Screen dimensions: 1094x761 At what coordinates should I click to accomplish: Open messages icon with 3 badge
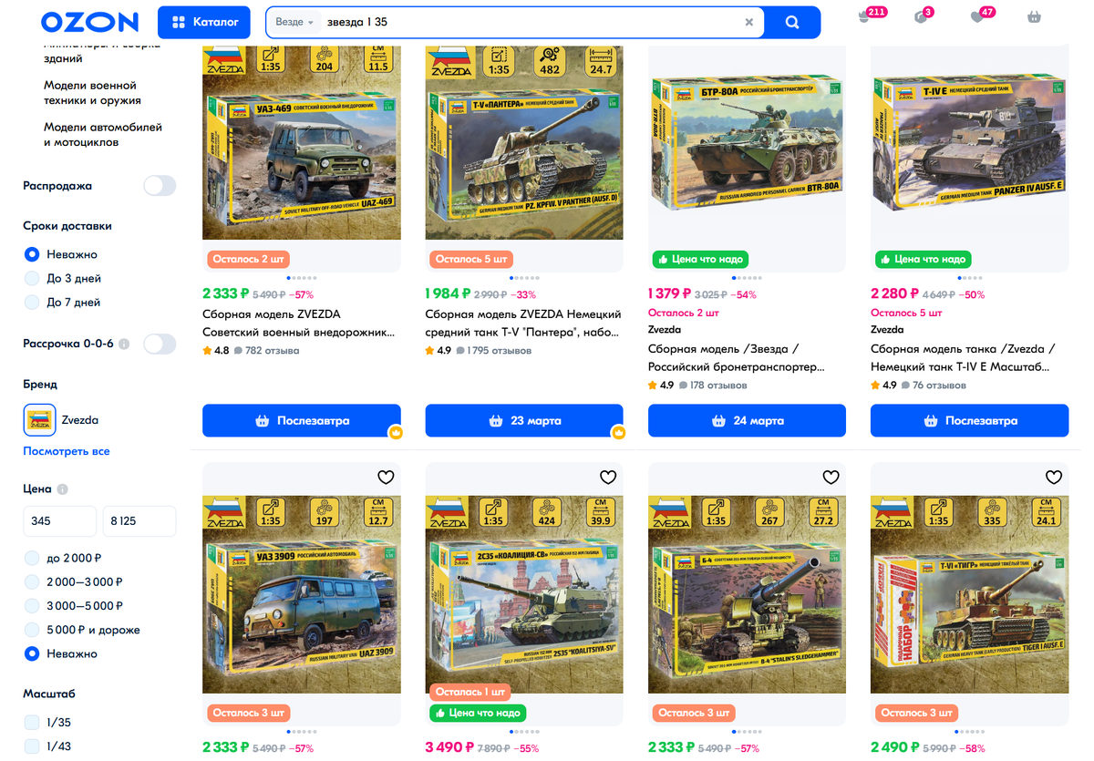(921, 17)
